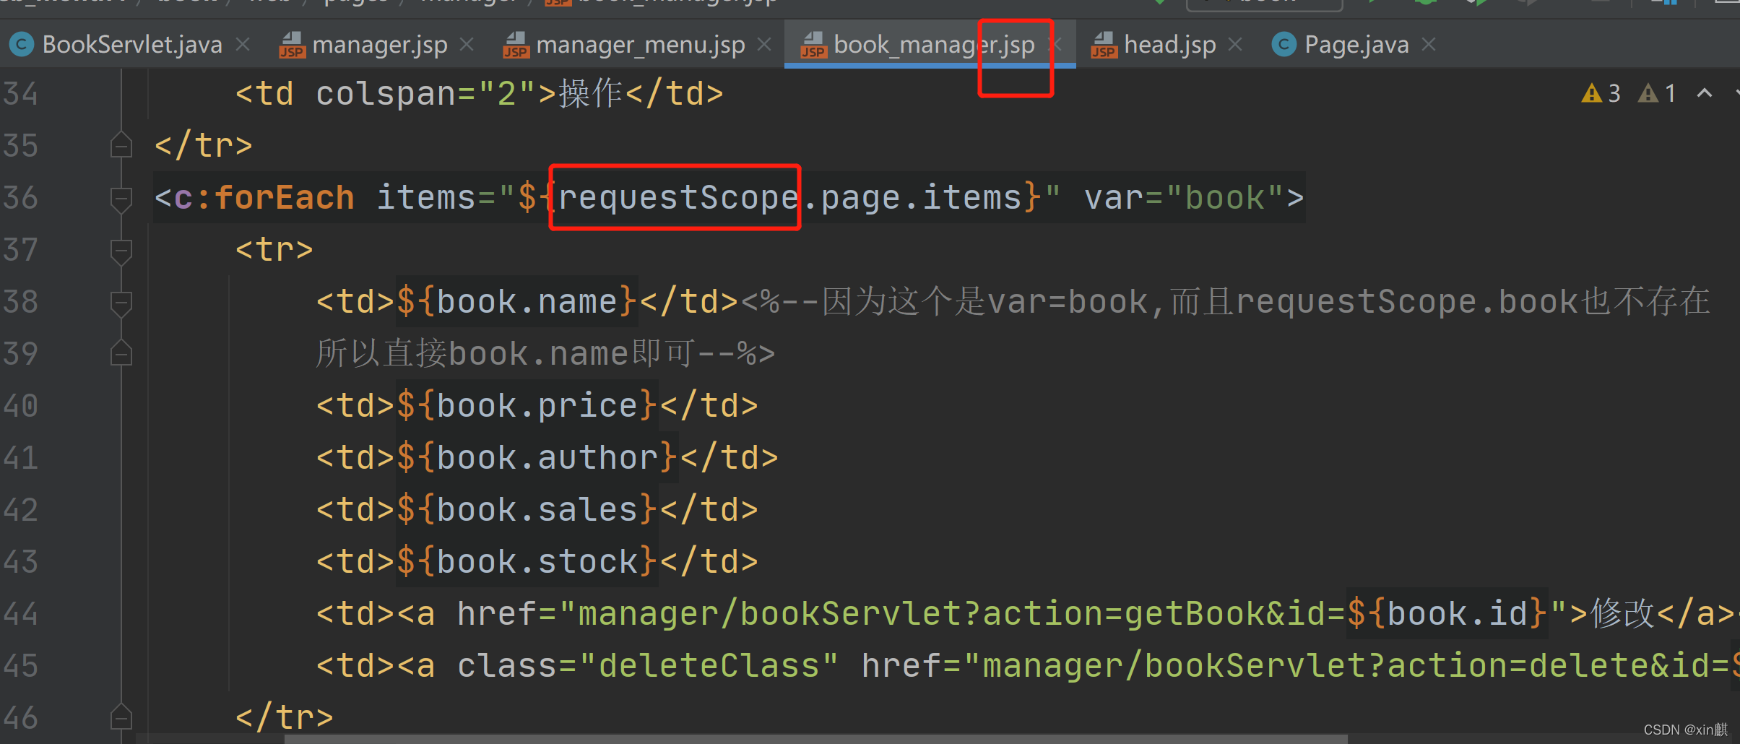Click the ${book.name} expression

516,302
